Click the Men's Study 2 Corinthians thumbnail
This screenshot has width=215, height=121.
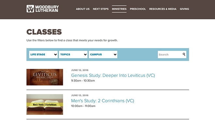(45, 104)
